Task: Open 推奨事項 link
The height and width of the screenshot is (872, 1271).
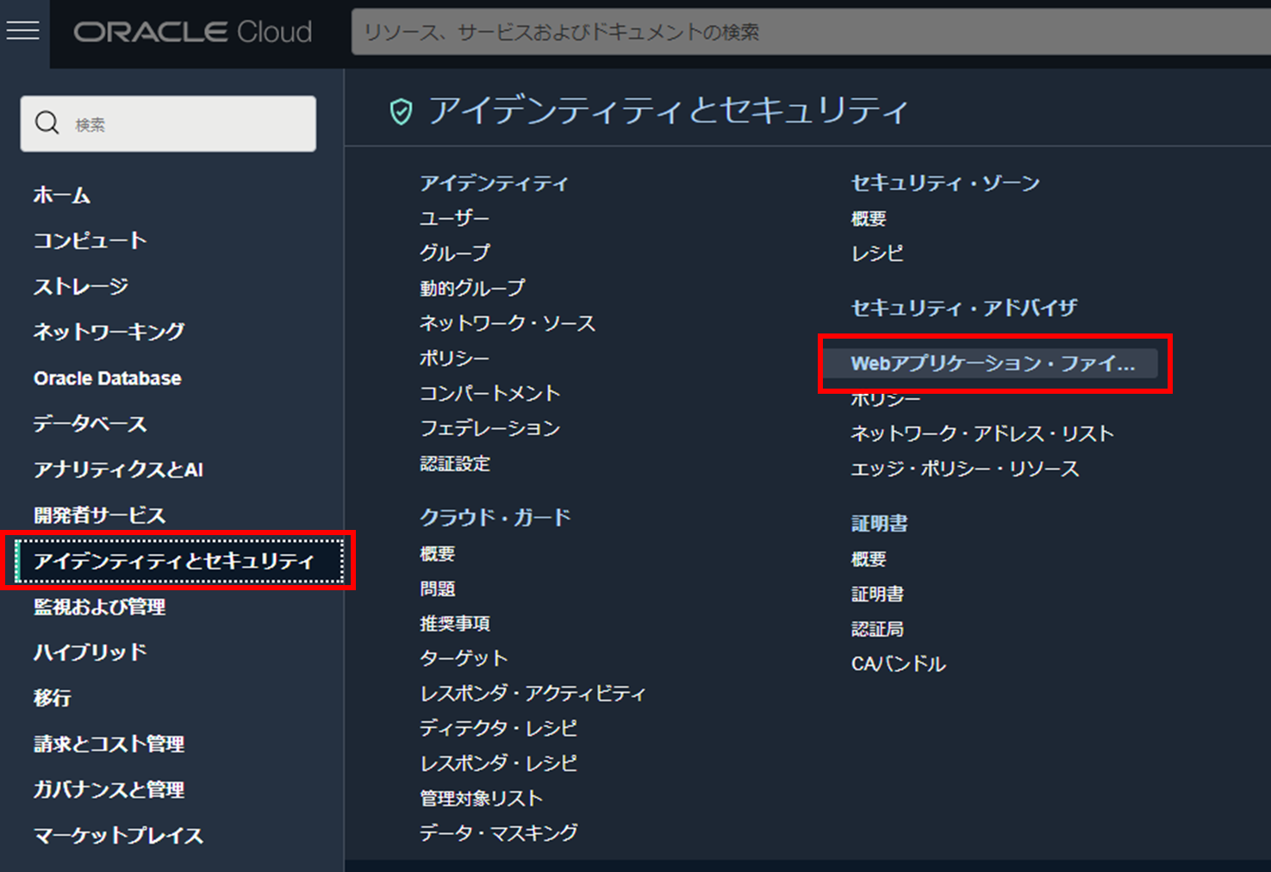Action: pos(455,623)
